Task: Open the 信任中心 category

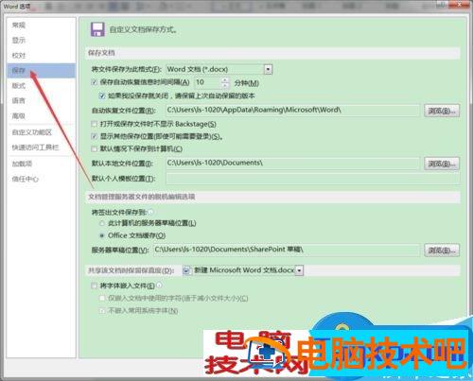Action: tap(26, 179)
